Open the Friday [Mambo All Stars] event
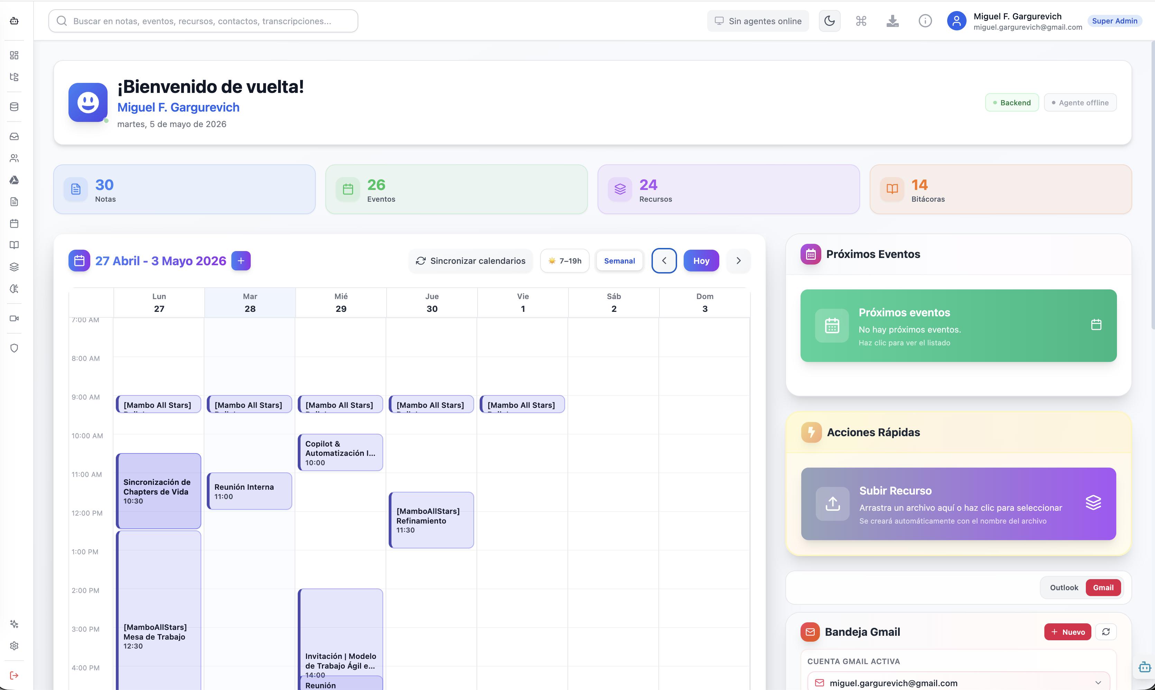Screen dimensions: 1155x690 [x=522, y=404]
